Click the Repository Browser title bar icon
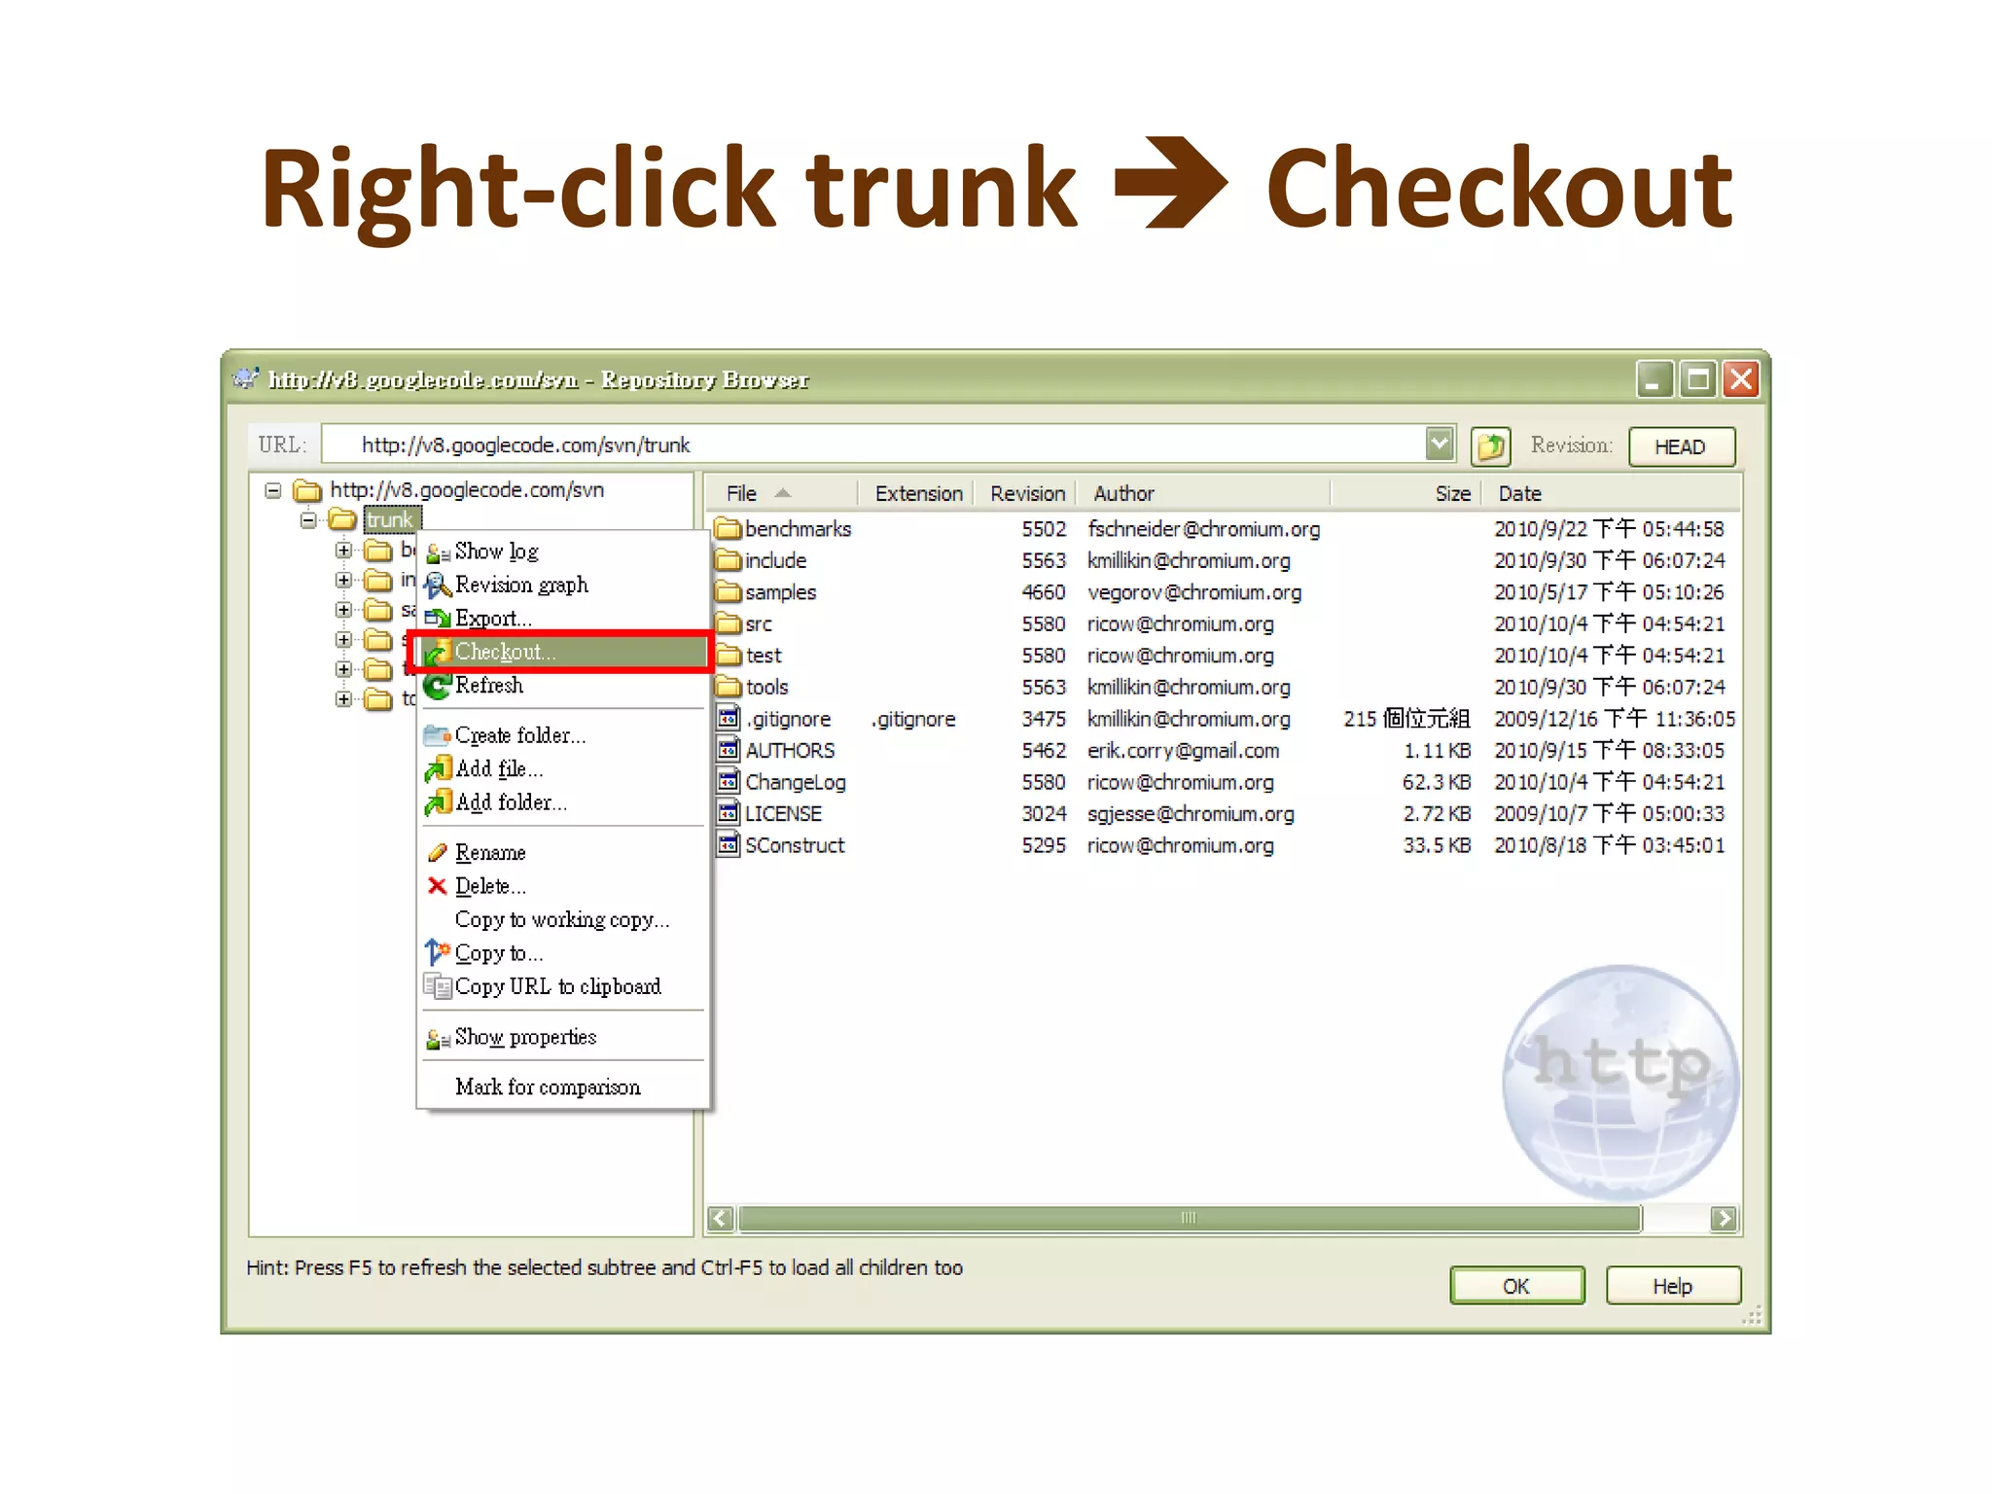Screen dimensions: 1992x1494 pos(246,378)
